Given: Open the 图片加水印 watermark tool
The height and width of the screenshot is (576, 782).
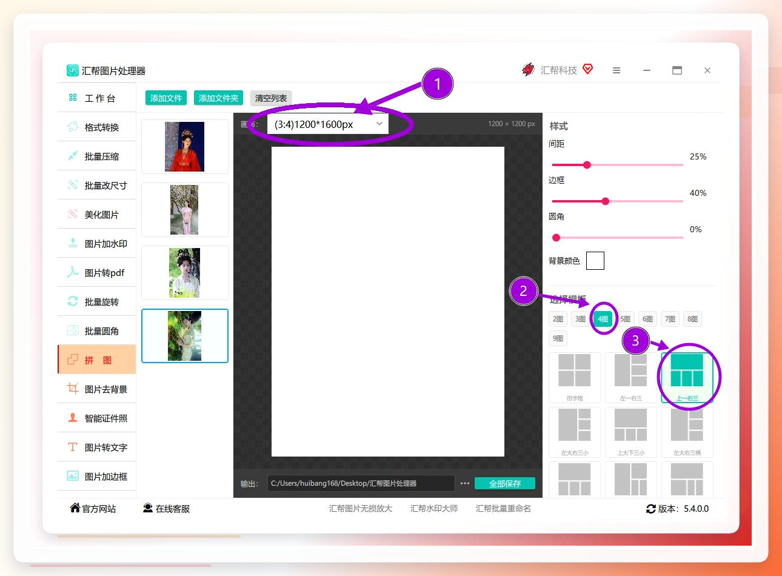Looking at the screenshot, I should tap(96, 244).
